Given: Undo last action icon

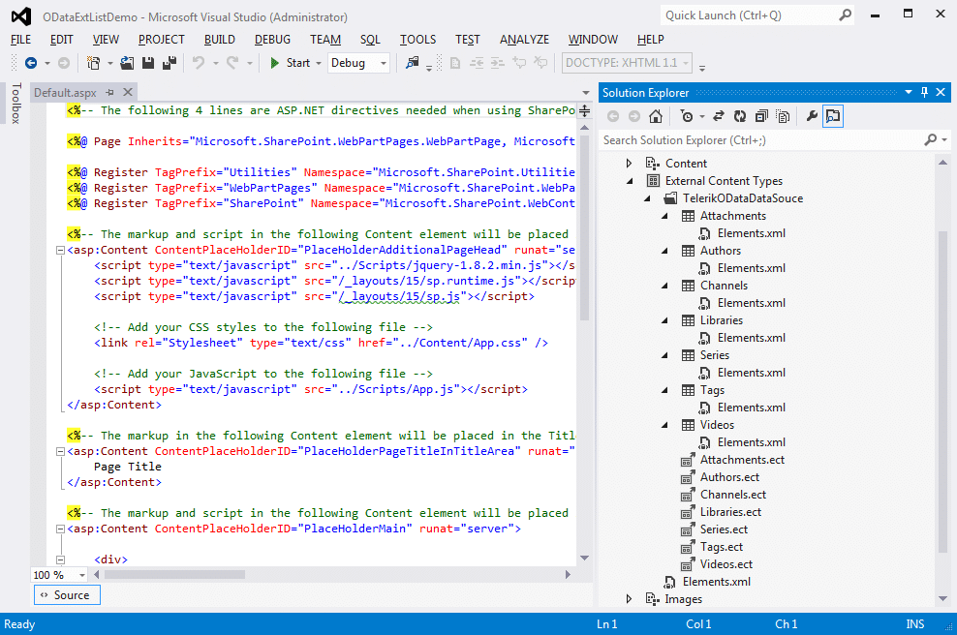Looking at the screenshot, I should pos(199,63).
